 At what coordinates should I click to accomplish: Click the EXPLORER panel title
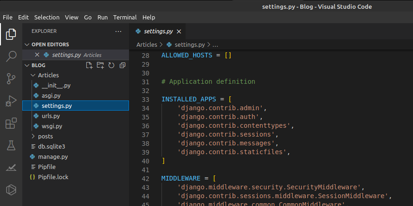coord(44,31)
